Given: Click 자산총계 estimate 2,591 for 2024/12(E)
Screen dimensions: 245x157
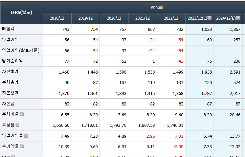Looking at the screenshot, I should tap(235, 72).
